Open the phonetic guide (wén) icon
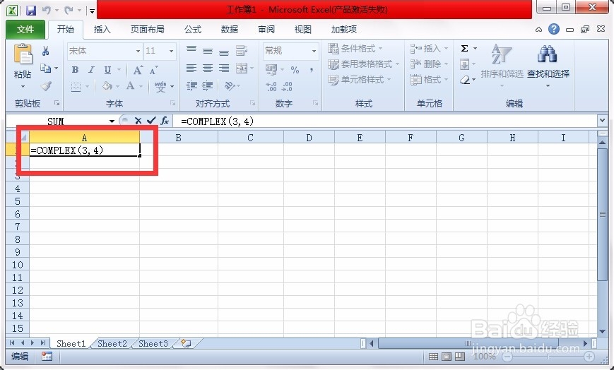Image resolution: width=614 pixels, height=370 pixels. (x=160, y=86)
